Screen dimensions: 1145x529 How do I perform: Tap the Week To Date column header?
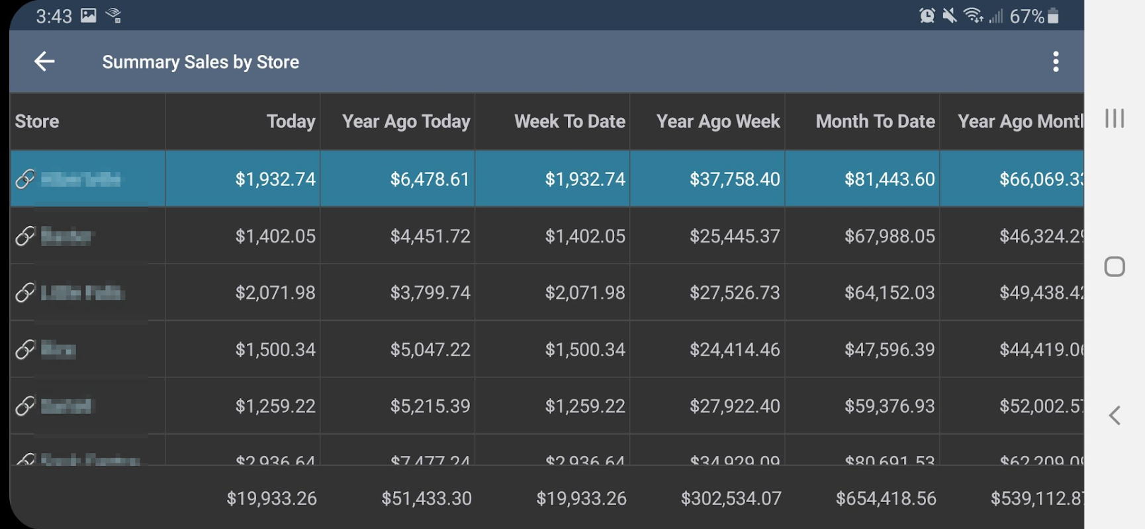click(x=569, y=122)
